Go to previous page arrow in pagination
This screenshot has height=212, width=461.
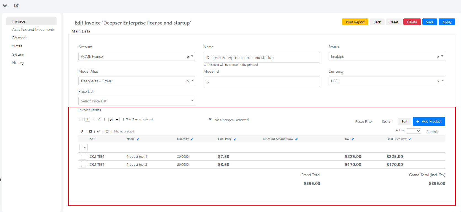point(81,119)
